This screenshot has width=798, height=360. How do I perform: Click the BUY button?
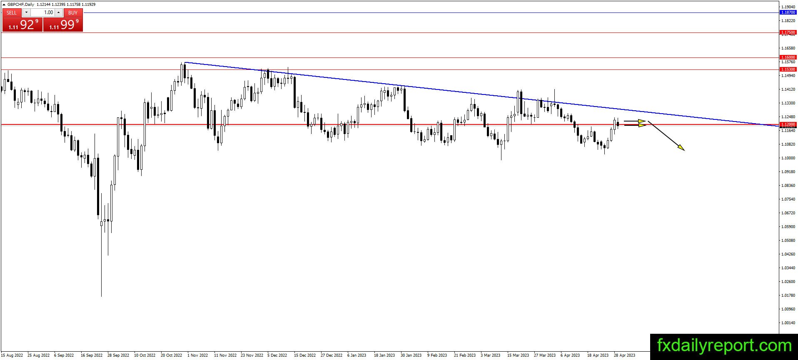(73, 12)
